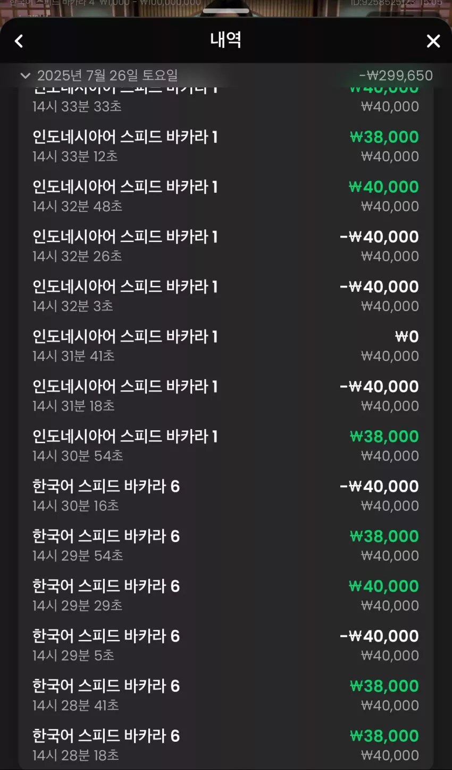Select the 14시 31분 18초 entry
The width and height of the screenshot is (452, 770).
tap(226, 396)
